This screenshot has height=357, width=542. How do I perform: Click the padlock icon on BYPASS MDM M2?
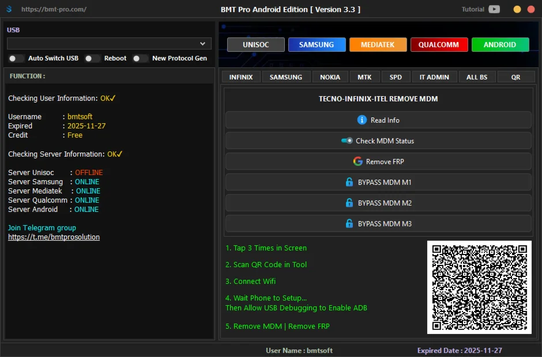coord(349,203)
